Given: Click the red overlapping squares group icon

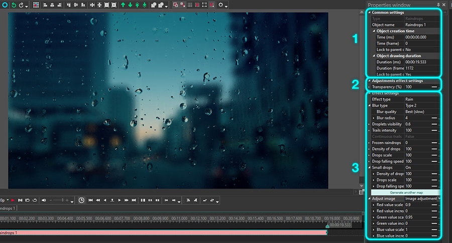Looking at the screenshot, I should pos(175,5).
